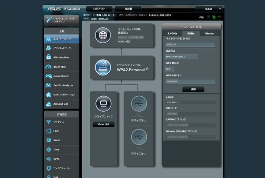Open the WPA encryption AES dropdown
Screen dimensions: 265x178
170,69
